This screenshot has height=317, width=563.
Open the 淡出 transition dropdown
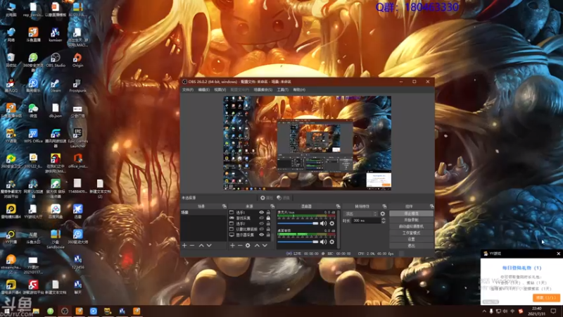pyautogui.click(x=360, y=214)
